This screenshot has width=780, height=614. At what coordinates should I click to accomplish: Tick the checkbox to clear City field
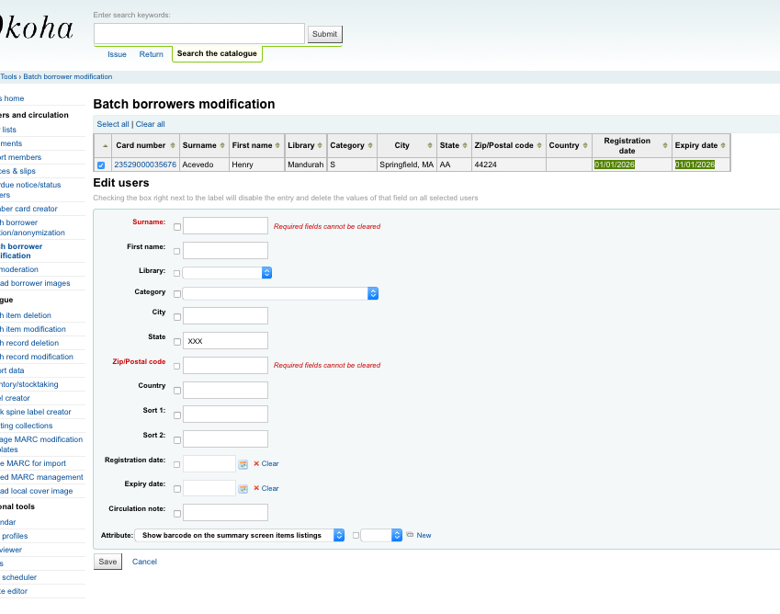(x=177, y=318)
